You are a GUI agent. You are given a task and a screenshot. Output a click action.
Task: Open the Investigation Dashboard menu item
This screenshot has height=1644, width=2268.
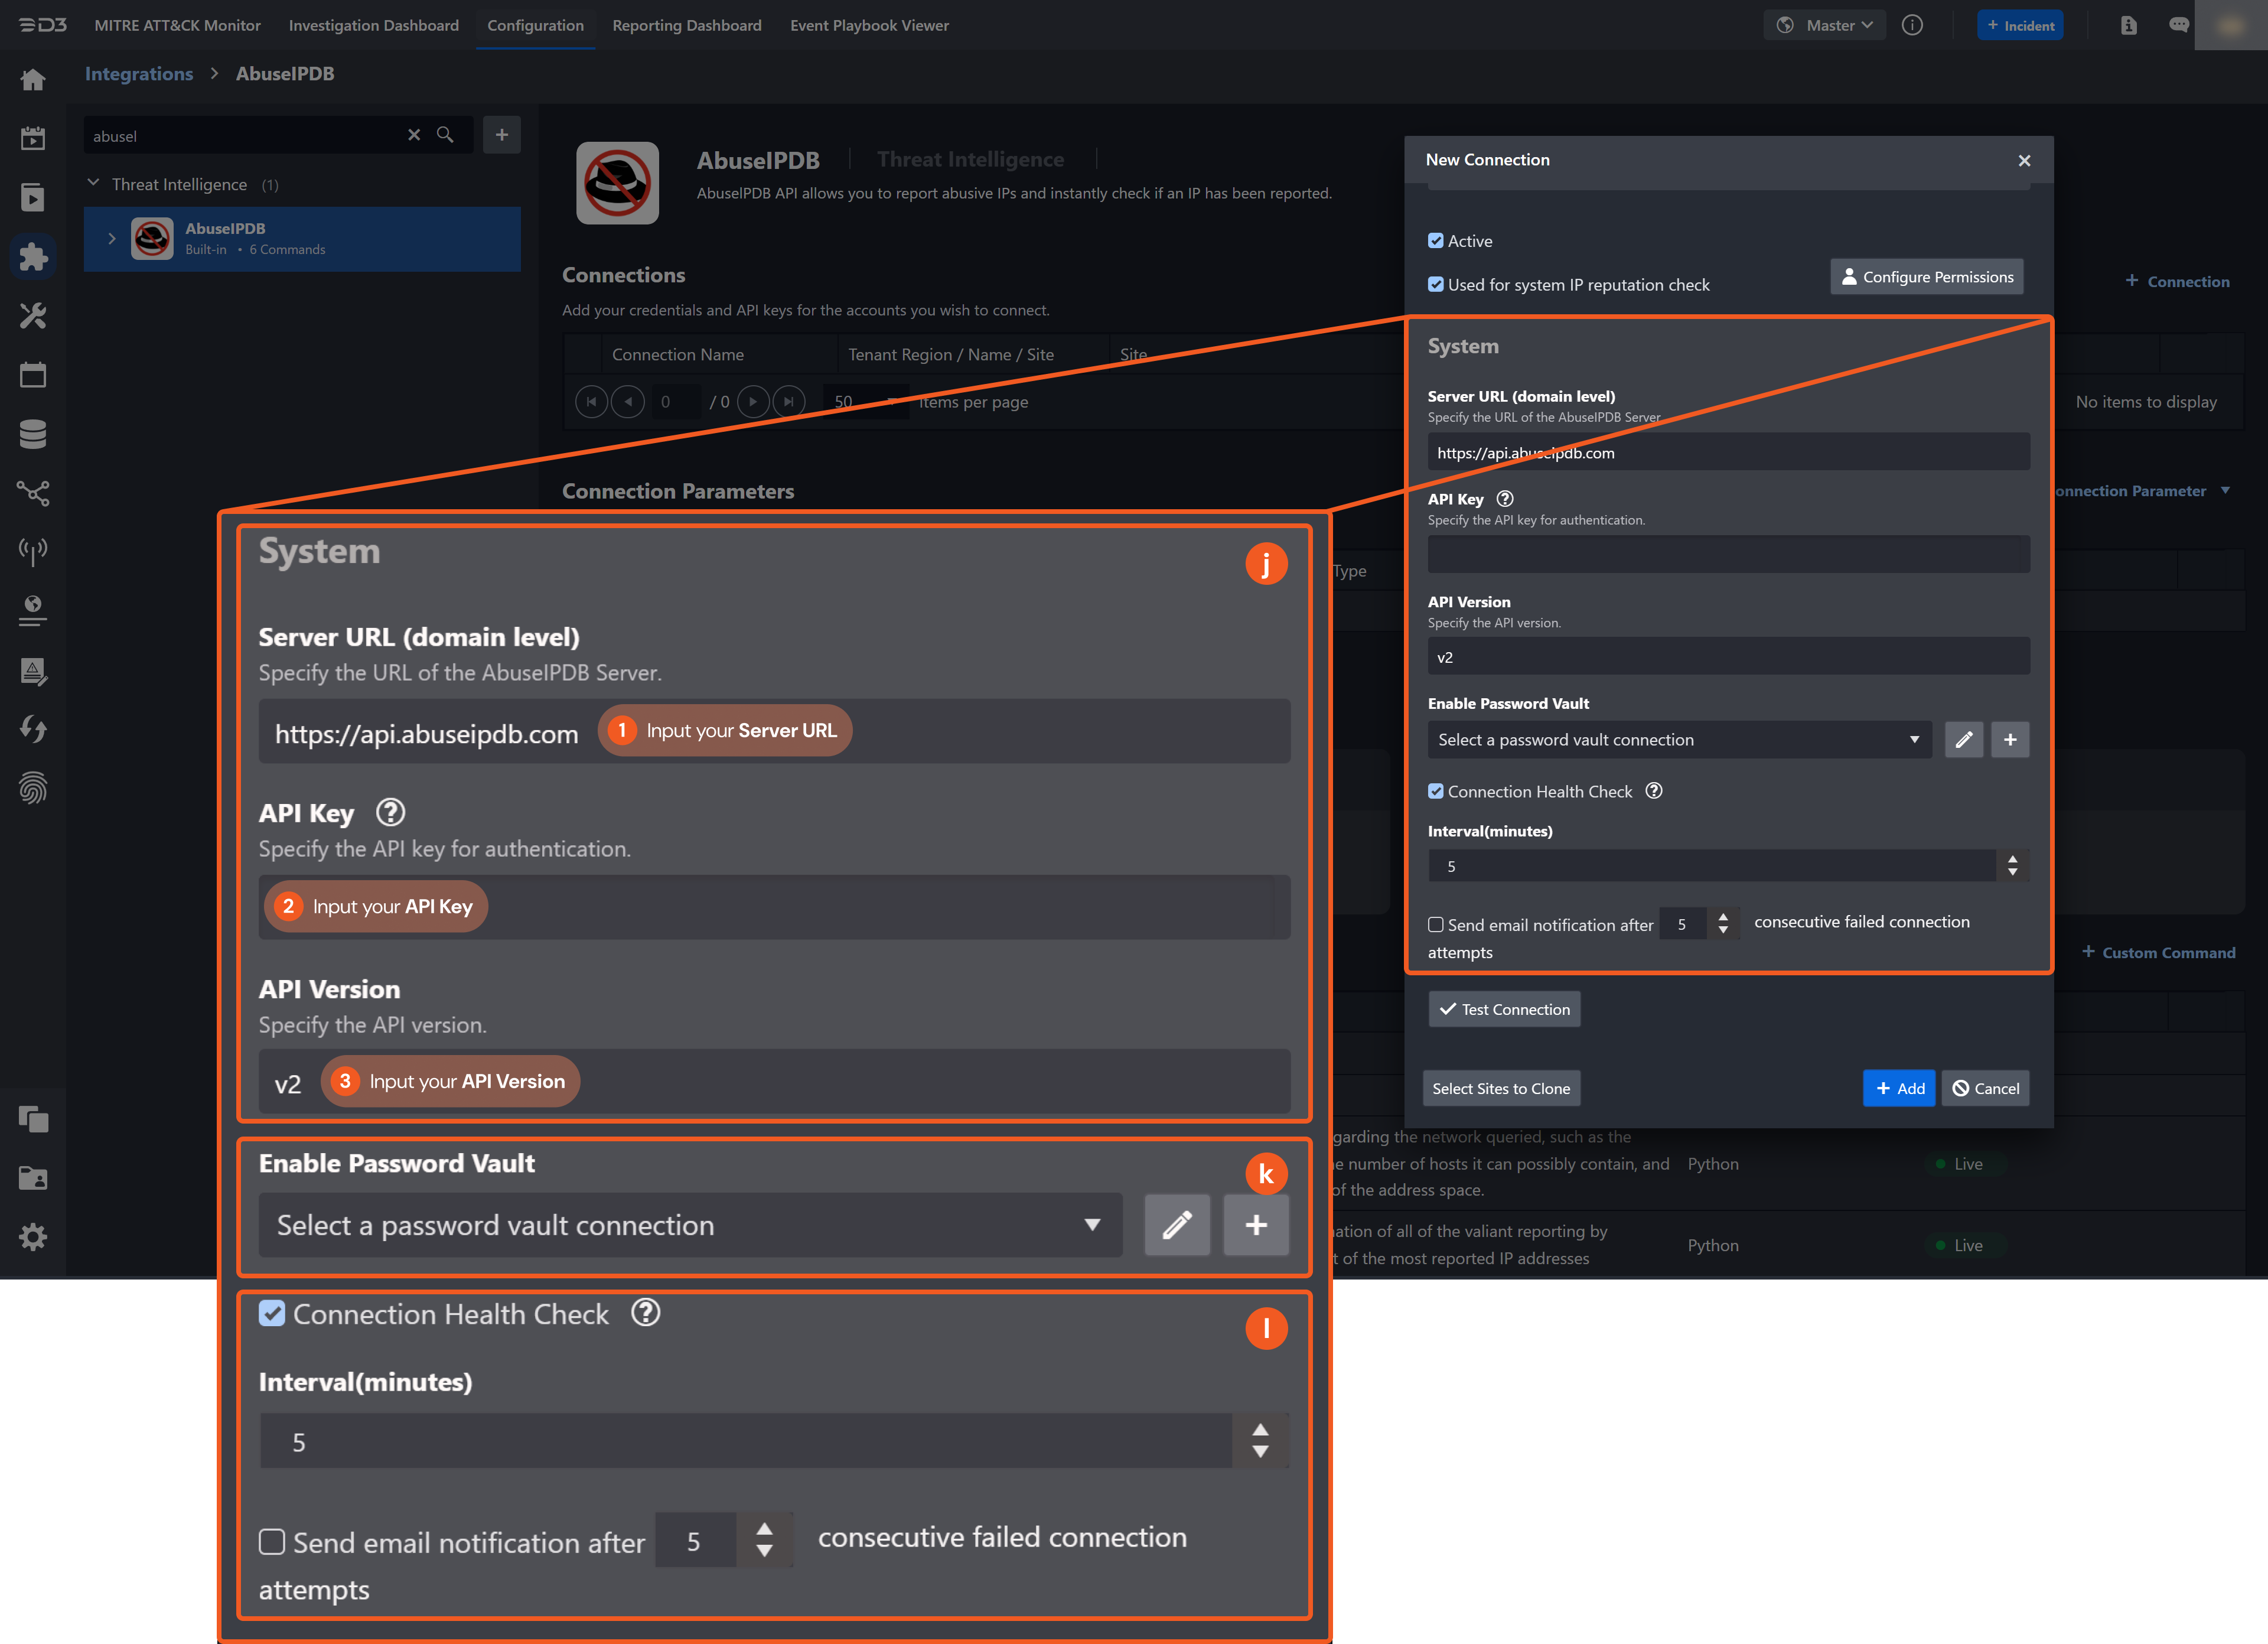click(373, 25)
